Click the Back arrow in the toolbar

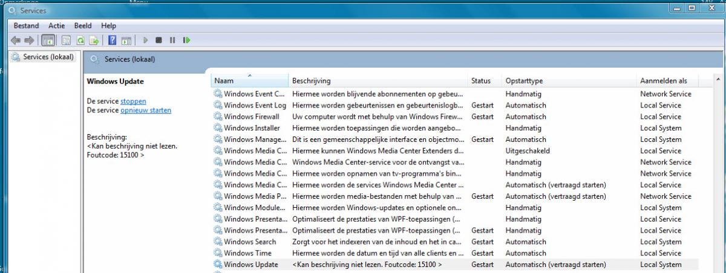tap(16, 40)
